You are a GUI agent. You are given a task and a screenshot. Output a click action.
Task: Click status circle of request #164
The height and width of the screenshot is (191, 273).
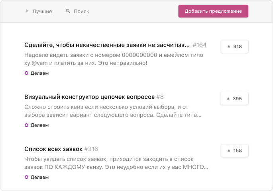pyautogui.click(x=26, y=73)
